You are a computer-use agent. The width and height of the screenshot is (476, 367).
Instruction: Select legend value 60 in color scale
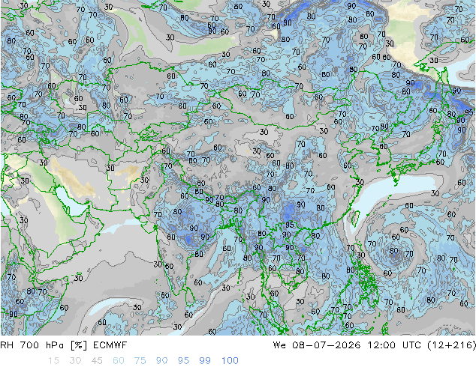coord(119,361)
